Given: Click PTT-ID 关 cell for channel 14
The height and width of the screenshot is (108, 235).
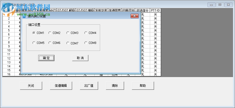Looking at the screenshot, I should tap(155, 66).
